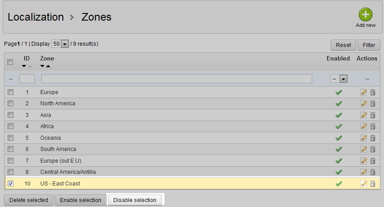This screenshot has width=384, height=207.
Task: Uncheck the US - East Coast checkbox
Action: click(10, 183)
